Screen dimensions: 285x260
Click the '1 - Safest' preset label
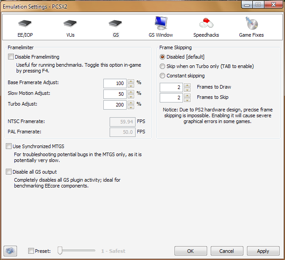pyautogui.click(x=113, y=251)
